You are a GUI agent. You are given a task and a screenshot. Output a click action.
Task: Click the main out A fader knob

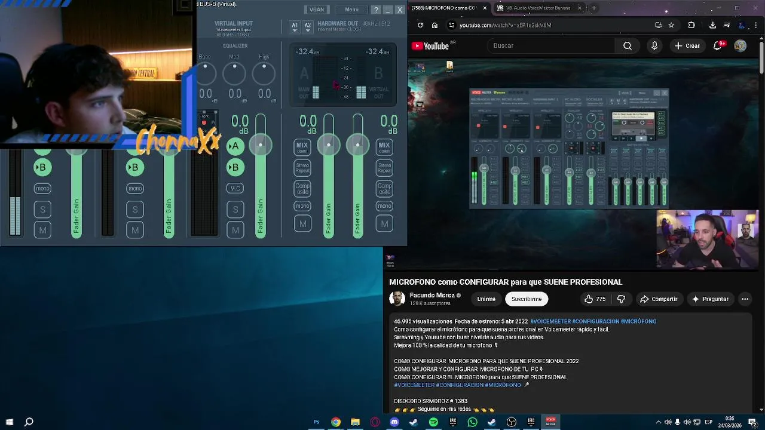tap(328, 145)
